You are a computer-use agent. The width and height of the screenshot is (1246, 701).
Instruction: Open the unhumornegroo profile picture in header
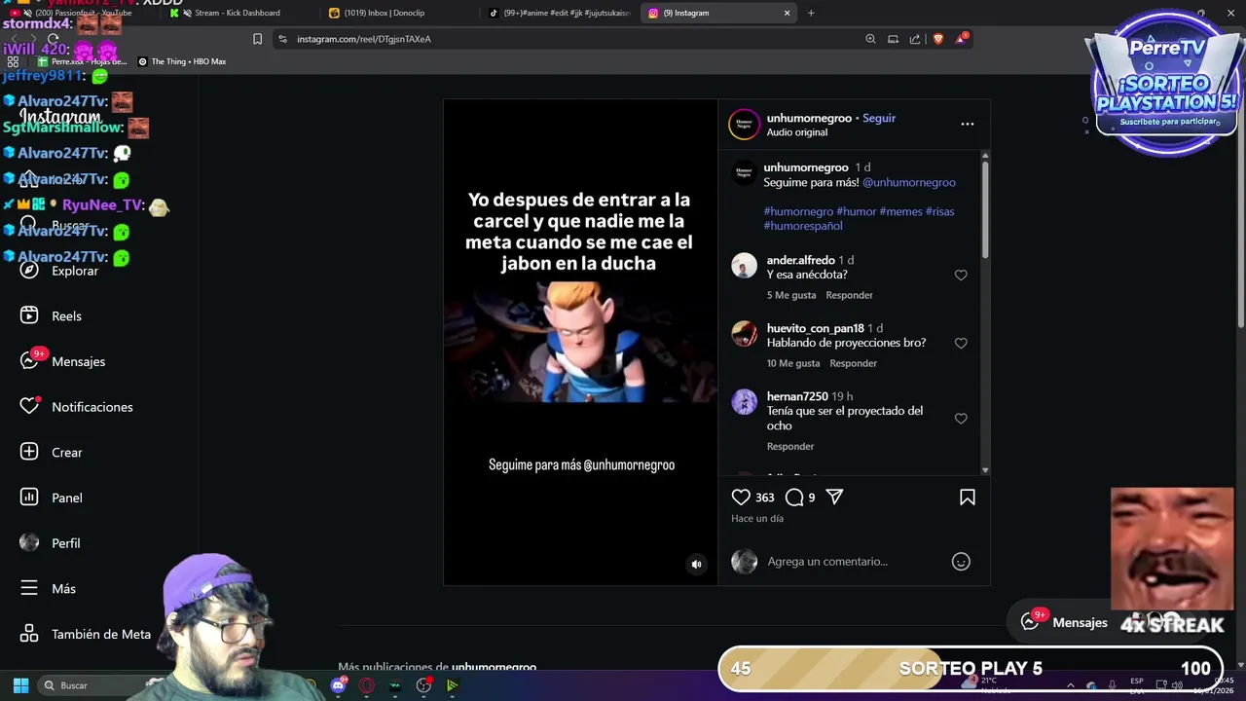pyautogui.click(x=744, y=124)
